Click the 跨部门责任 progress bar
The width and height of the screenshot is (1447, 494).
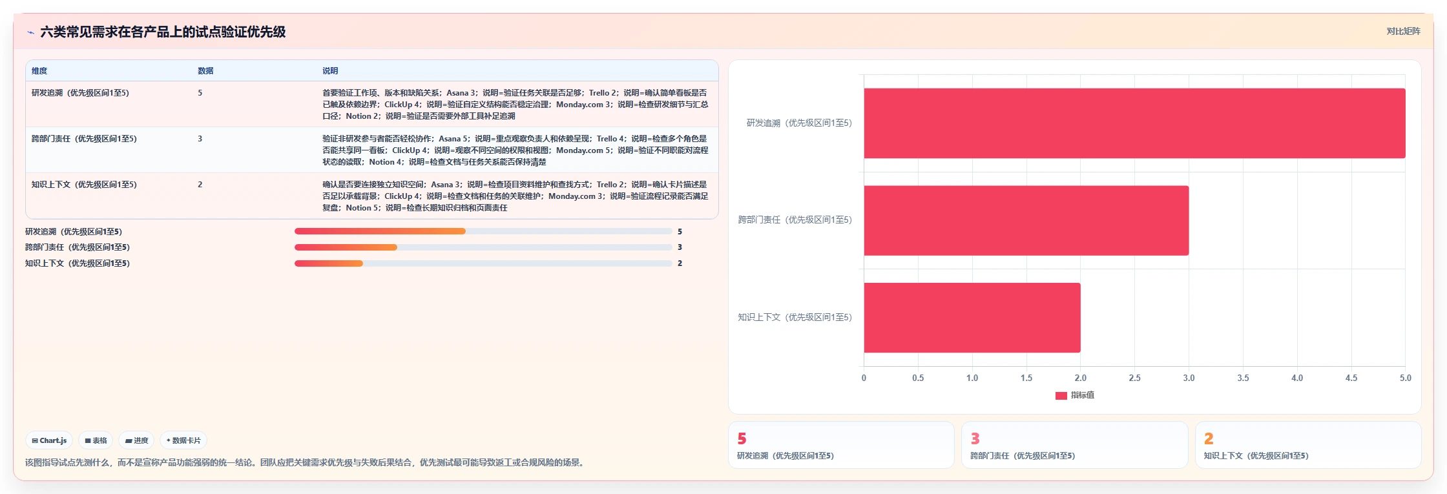(x=483, y=247)
